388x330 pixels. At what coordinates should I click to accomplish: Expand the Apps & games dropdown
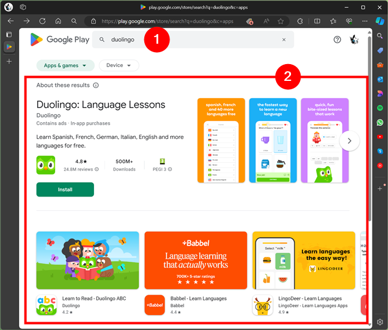[65, 65]
